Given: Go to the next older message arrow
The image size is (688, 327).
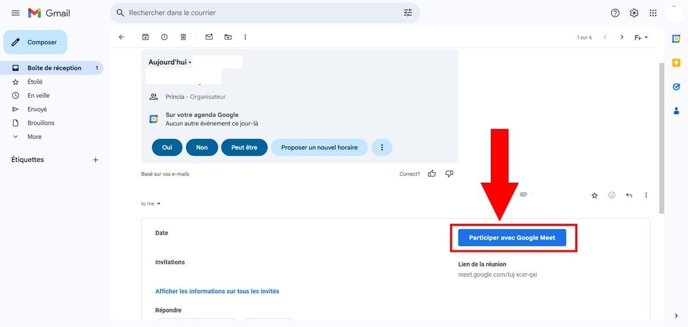Looking at the screenshot, I should click(622, 37).
